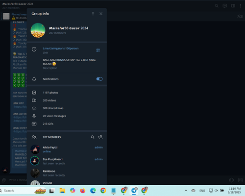Open 908 shared links list
Viewport: 245px width, 196px height.
(x=67, y=108)
